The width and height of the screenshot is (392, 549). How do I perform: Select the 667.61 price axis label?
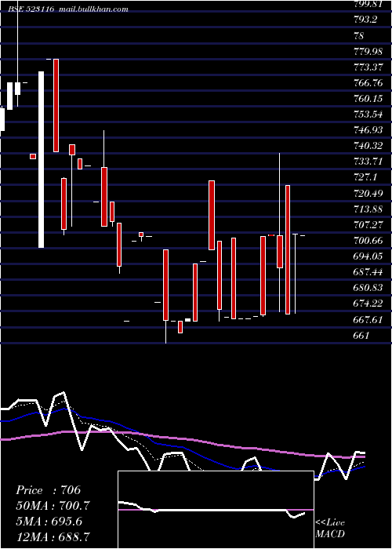[368, 319]
